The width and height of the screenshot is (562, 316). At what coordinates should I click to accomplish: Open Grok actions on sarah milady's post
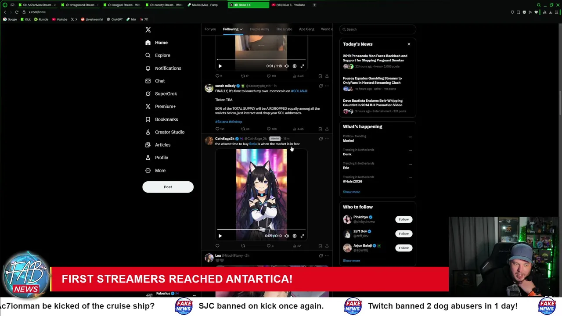pyautogui.click(x=321, y=86)
